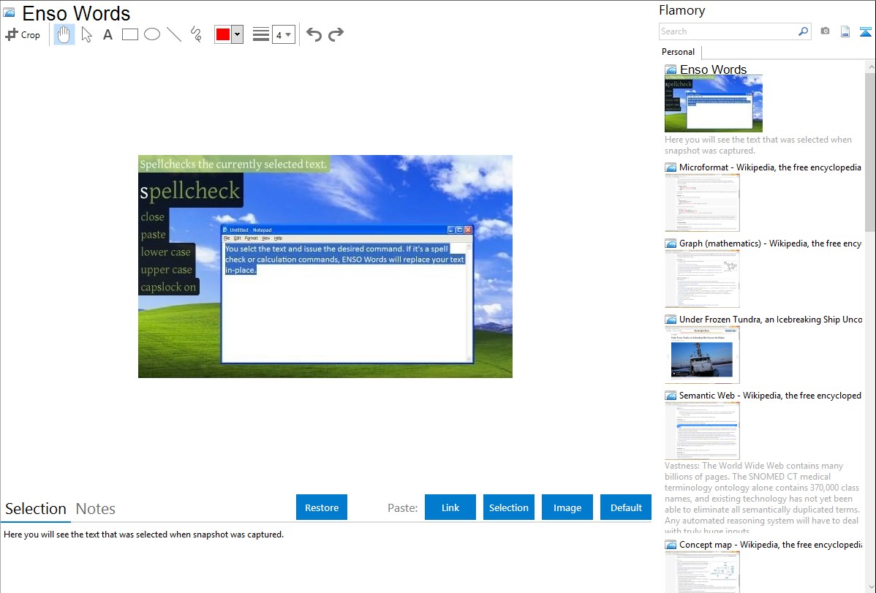
Task: Click the Enso Words title in sidebar list
Action: tap(713, 69)
